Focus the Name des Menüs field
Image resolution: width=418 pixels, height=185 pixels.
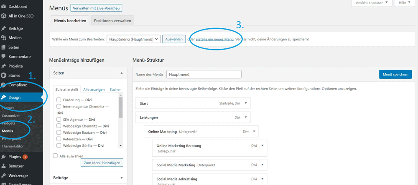click(204, 75)
